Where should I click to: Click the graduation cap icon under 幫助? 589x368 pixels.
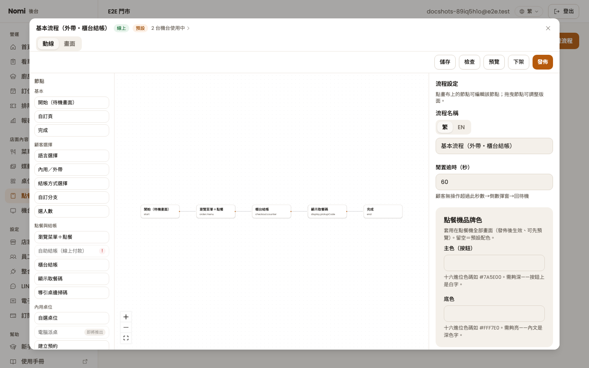13,347
